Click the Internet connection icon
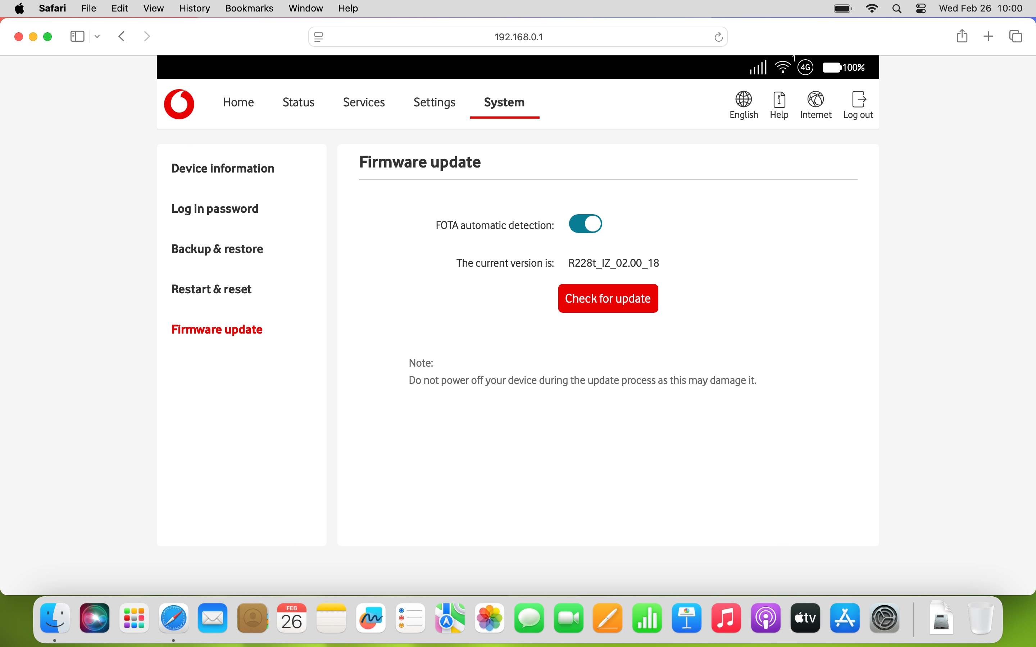Screen dimensions: 1036x647 pos(815,104)
